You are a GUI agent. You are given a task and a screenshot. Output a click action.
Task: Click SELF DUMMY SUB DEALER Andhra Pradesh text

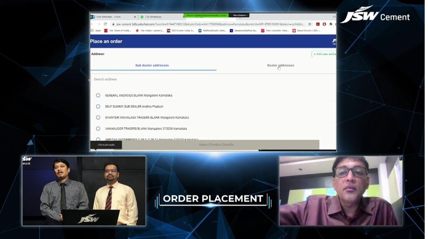134,107
